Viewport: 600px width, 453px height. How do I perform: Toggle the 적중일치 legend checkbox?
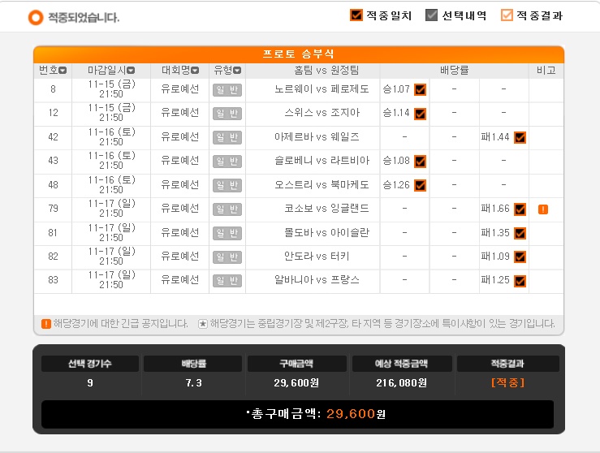[x=356, y=15]
